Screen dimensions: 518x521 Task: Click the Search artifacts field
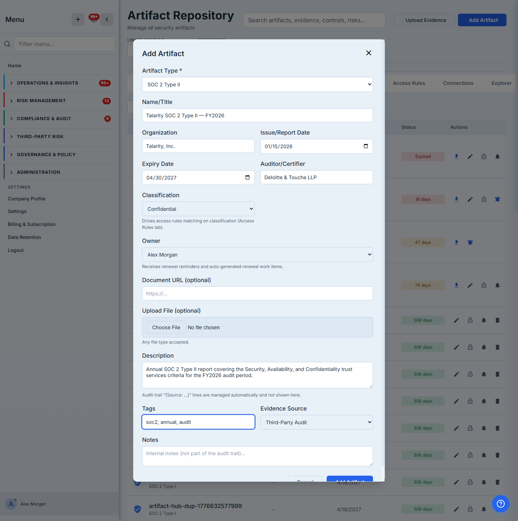tap(314, 20)
